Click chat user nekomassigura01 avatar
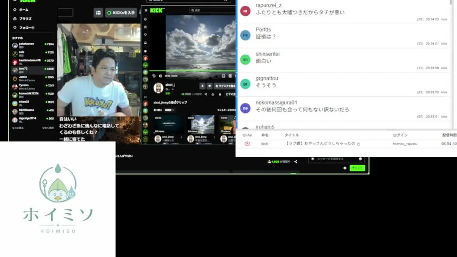Screen dimensions: 457x257 (245, 108)
